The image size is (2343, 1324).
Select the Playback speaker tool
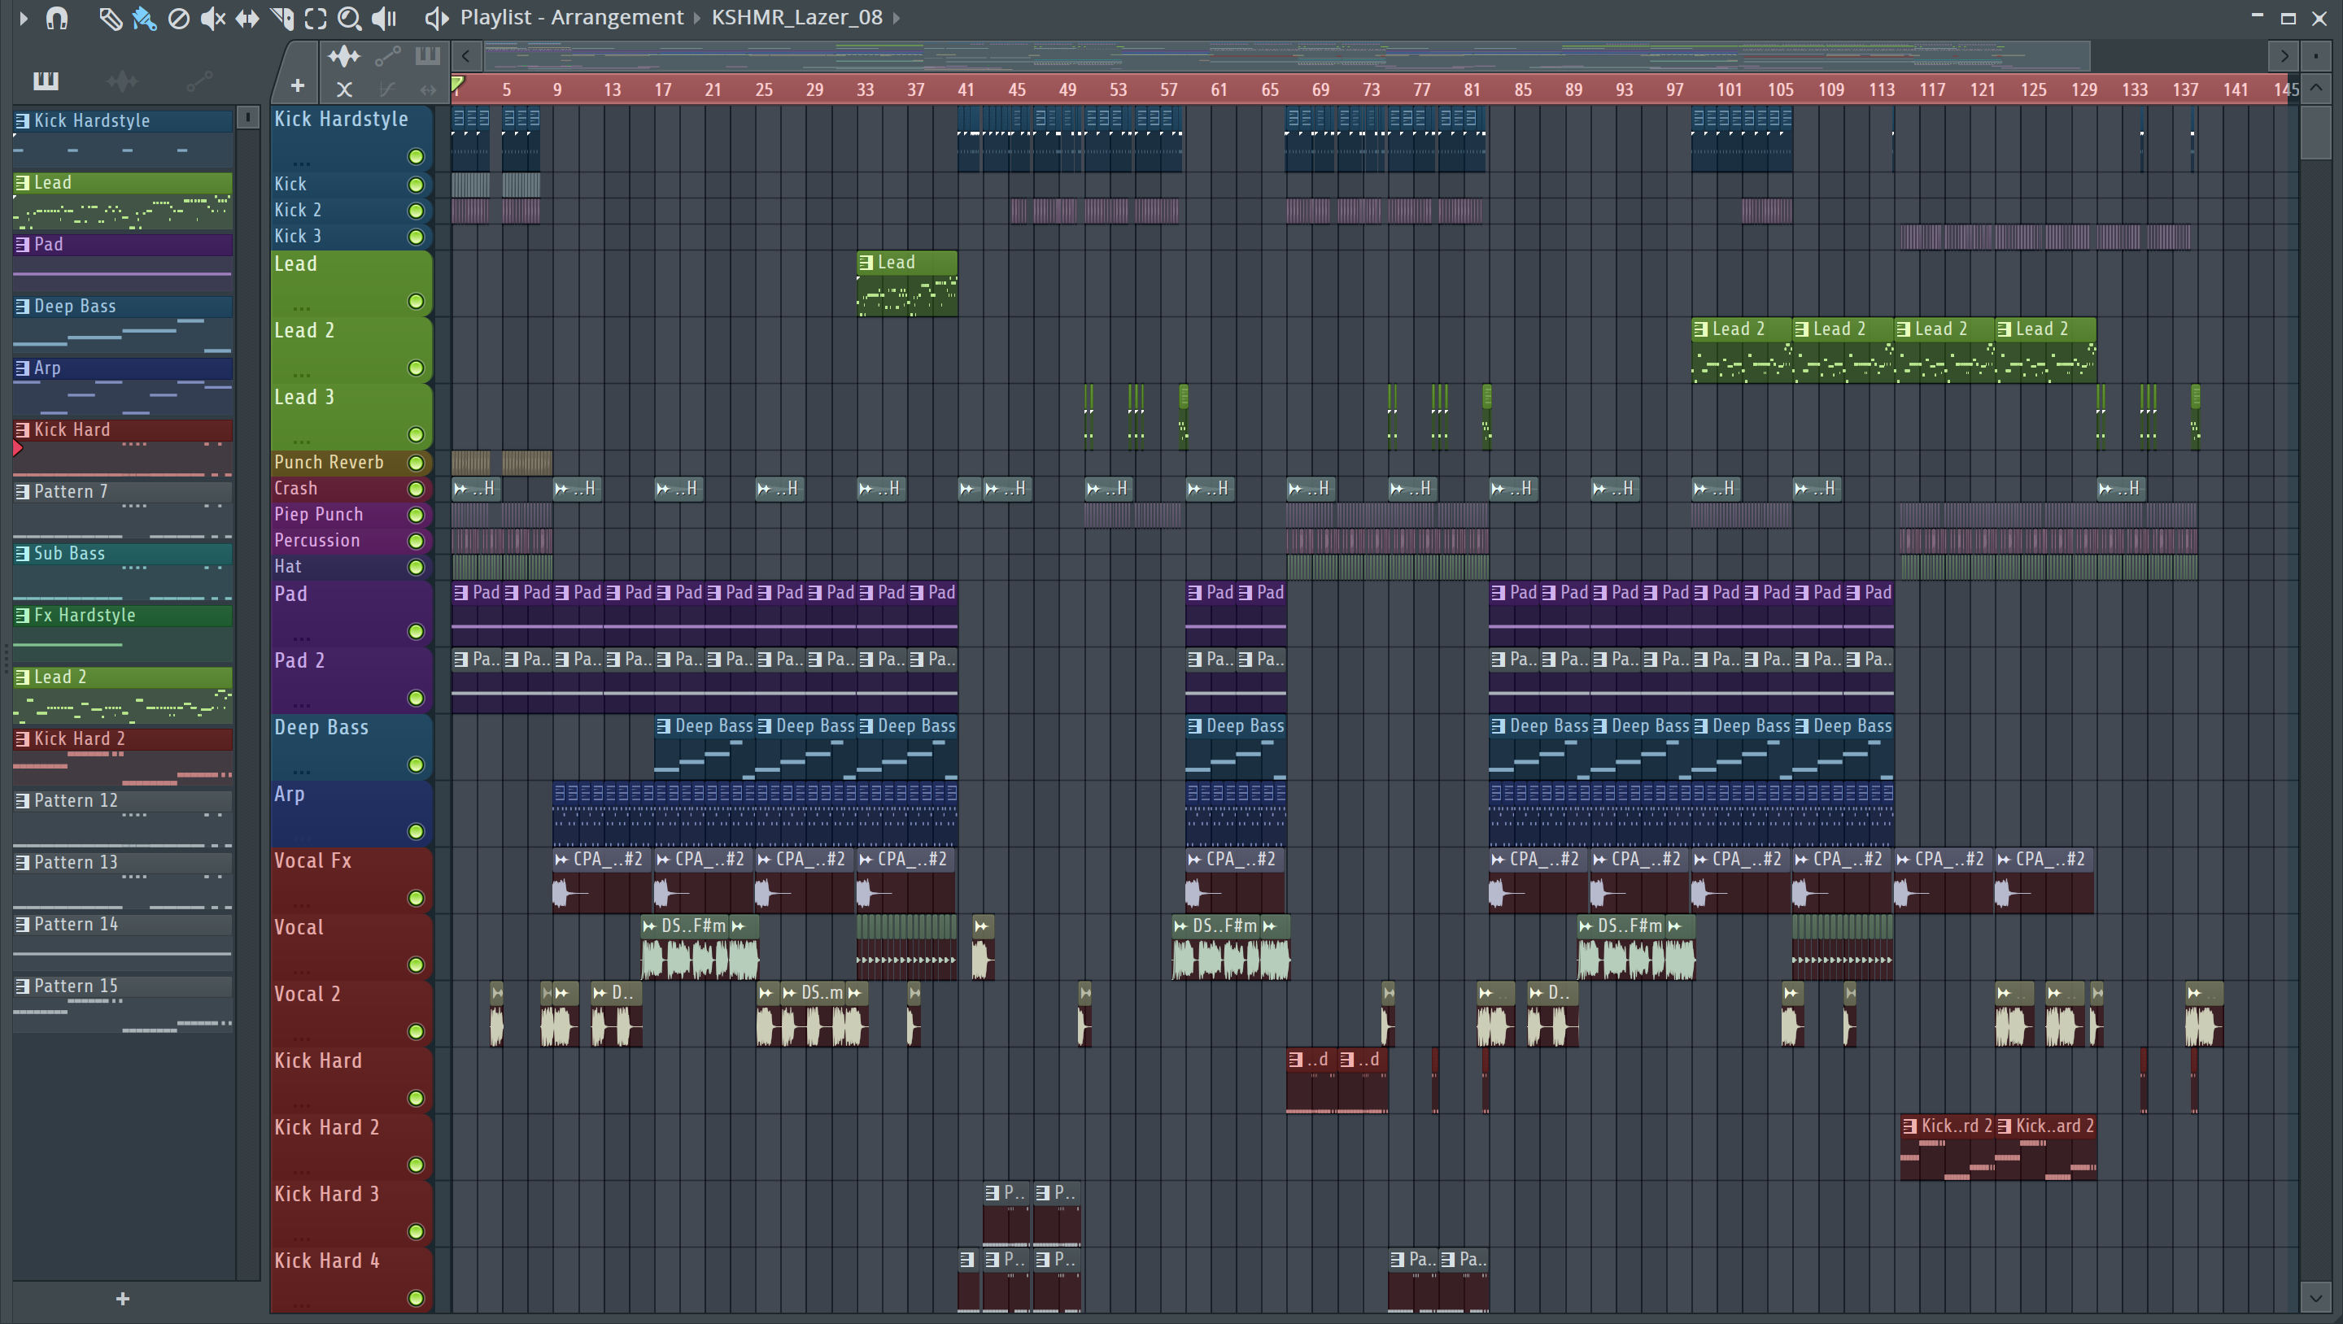[x=385, y=18]
